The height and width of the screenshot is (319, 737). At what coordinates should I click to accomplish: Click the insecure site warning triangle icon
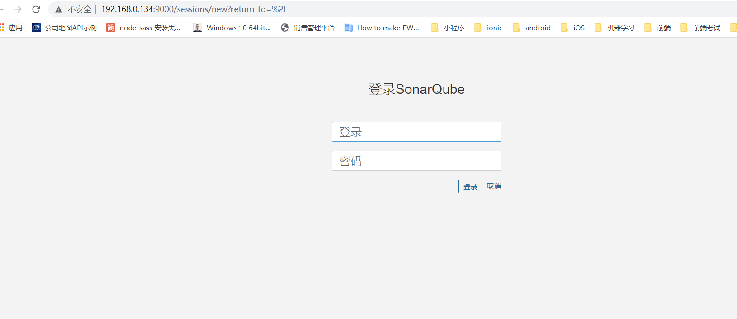click(x=59, y=9)
